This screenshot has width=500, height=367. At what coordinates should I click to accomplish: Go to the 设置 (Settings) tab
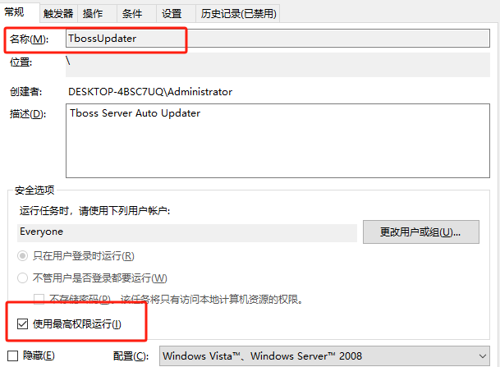(x=172, y=14)
